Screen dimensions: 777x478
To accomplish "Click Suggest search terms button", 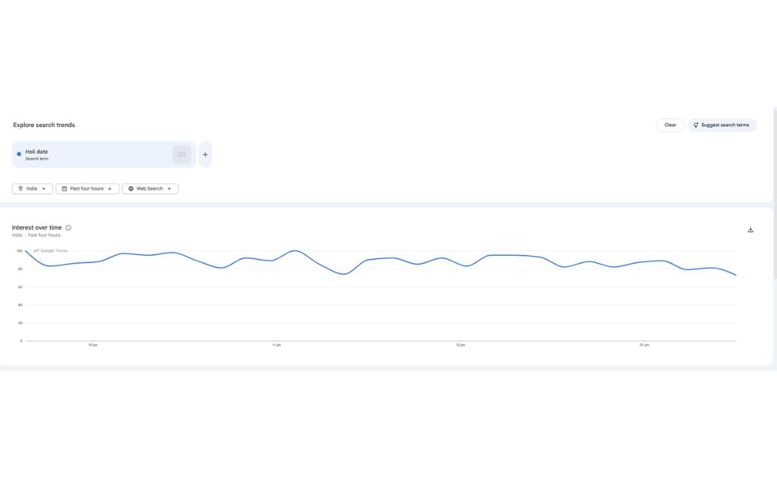I will (x=722, y=125).
